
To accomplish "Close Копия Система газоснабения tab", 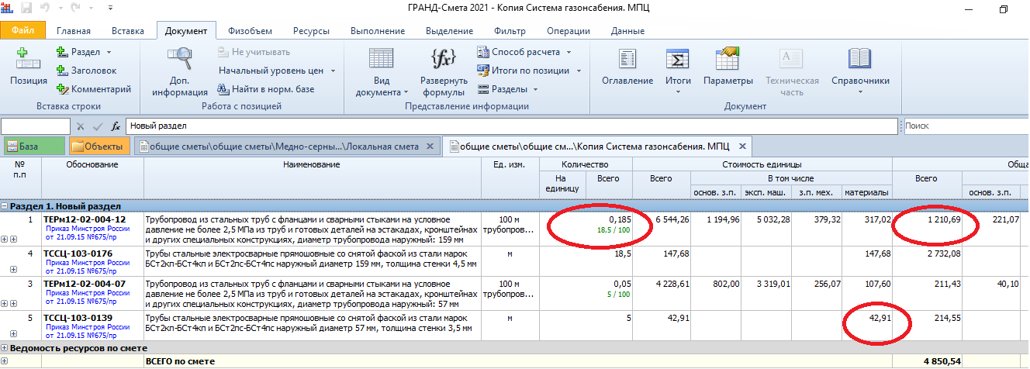I will (x=741, y=146).
